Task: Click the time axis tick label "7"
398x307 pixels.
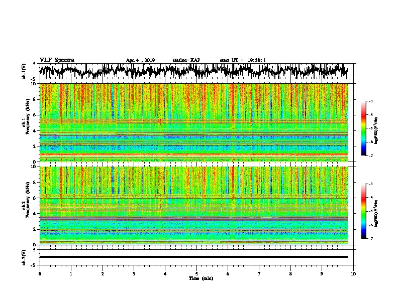Action: [x=259, y=274]
